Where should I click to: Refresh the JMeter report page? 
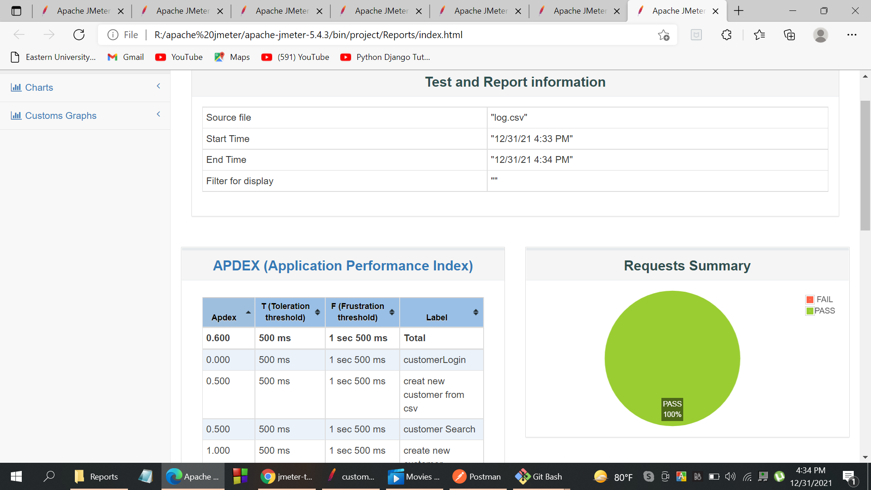pos(78,34)
